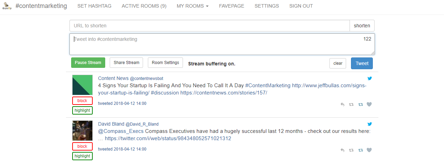Click the reply arrow on David Bland tweet

pos(343,150)
